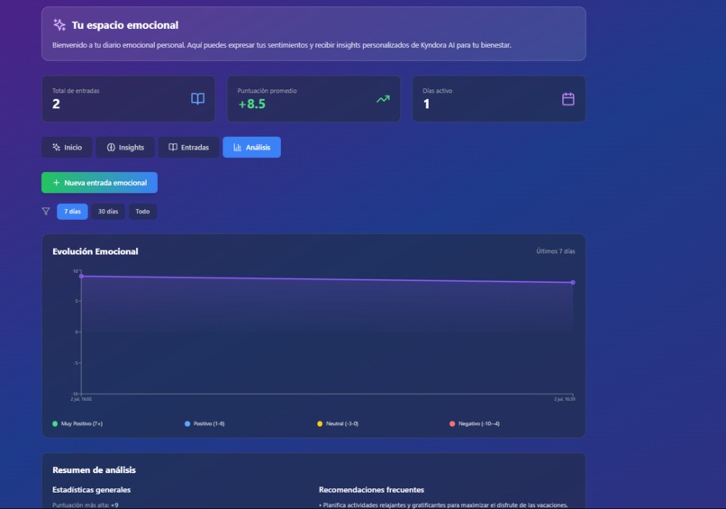Image resolution: width=726 pixels, height=509 pixels.
Task: Toggle the Muy Positivo (7+) legend item
Action: click(x=77, y=423)
